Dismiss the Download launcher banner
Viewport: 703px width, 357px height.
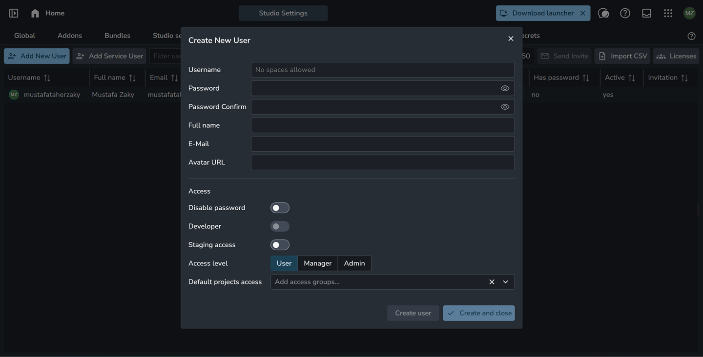coord(582,13)
